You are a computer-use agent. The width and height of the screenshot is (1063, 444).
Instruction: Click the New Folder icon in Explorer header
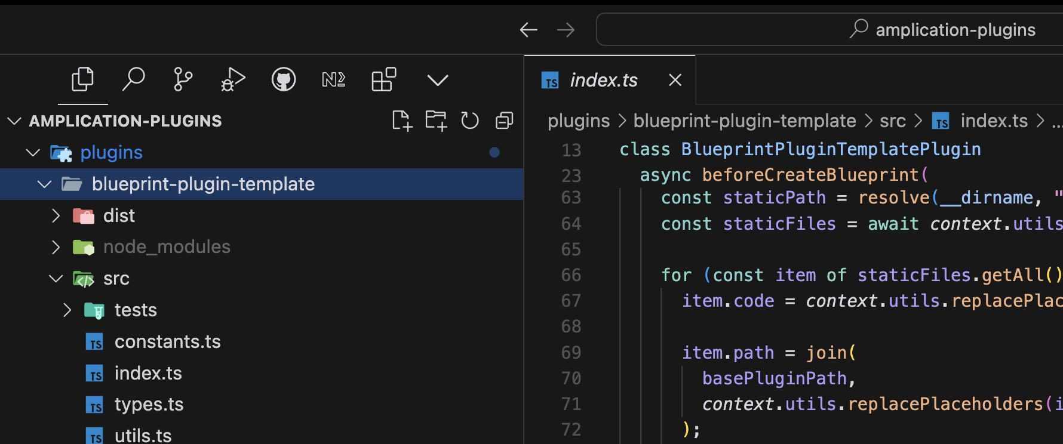[x=436, y=121]
